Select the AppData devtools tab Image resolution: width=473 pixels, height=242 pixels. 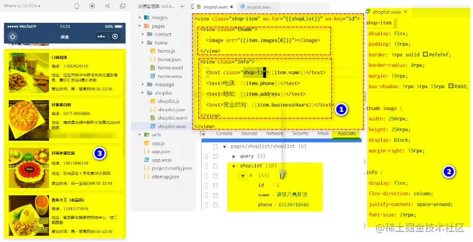pyautogui.click(x=347, y=133)
